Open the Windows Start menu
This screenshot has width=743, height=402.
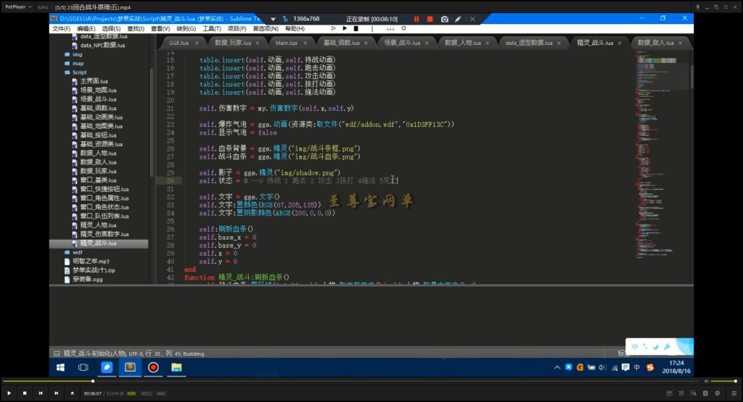pyautogui.click(x=61, y=367)
